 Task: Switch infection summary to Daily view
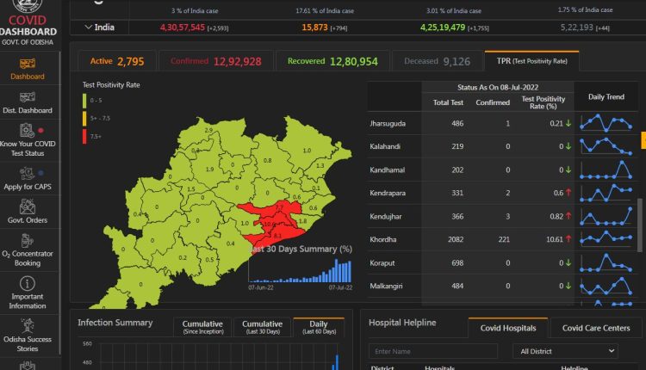coord(318,327)
